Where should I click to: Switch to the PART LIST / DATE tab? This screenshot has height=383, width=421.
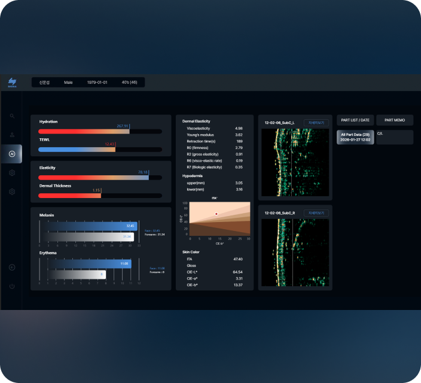pyautogui.click(x=355, y=120)
